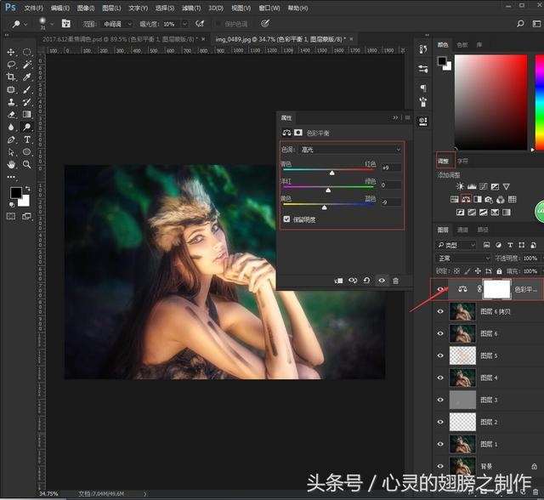
Task: Select the Magic Wand tool
Action: click(x=26, y=65)
